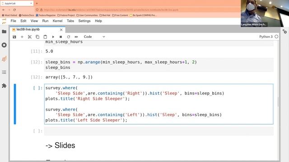
Task: Click the [12] input prompt label
Action: pyautogui.click(x=36, y=62)
